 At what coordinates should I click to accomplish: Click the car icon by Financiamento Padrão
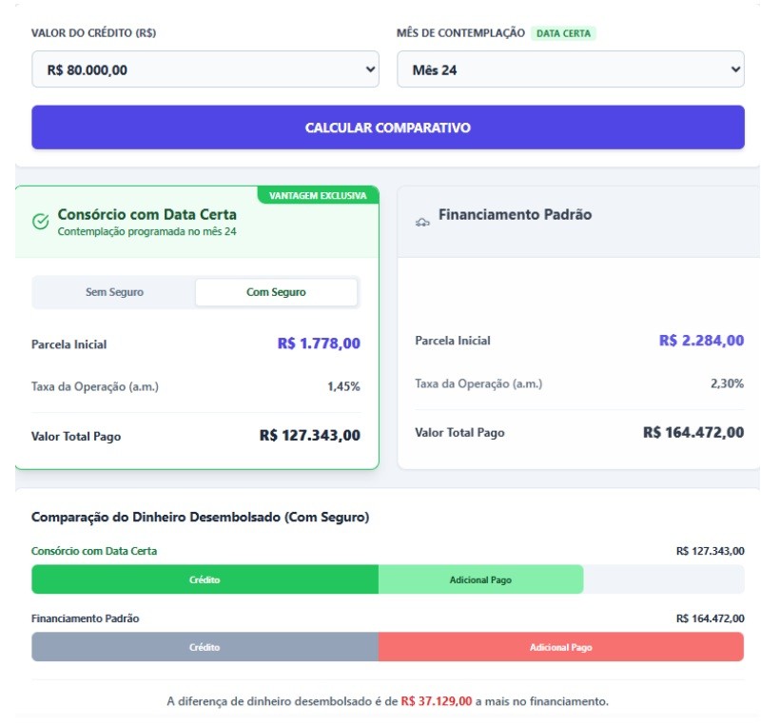coord(422,223)
